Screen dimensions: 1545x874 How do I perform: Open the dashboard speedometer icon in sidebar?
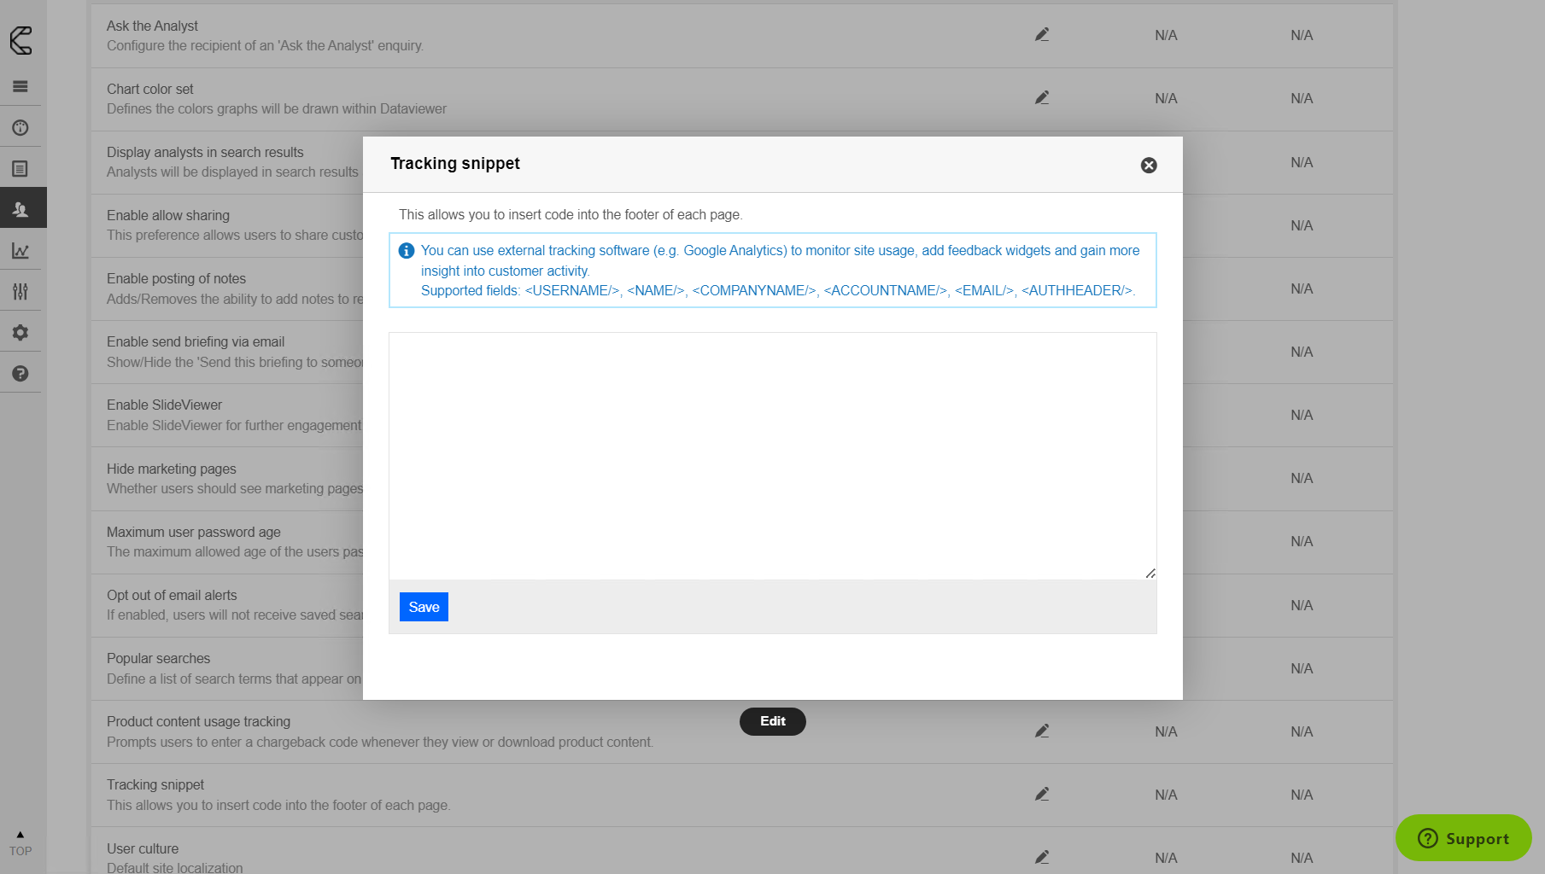coord(21,126)
